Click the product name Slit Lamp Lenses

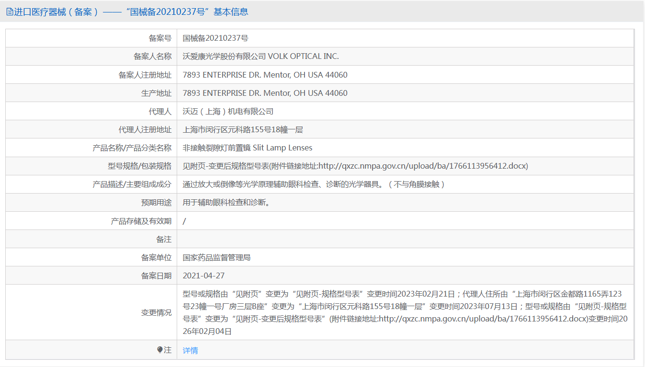(283, 148)
